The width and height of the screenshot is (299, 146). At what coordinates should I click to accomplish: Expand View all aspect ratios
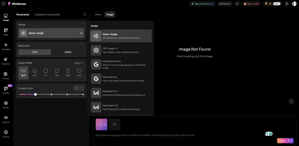click(x=79, y=63)
